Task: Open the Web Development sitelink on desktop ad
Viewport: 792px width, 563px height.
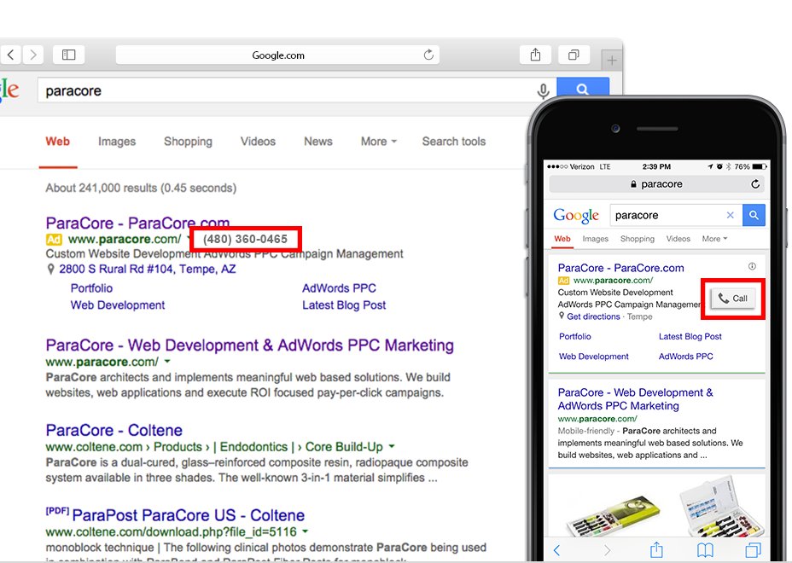Action: (x=118, y=305)
